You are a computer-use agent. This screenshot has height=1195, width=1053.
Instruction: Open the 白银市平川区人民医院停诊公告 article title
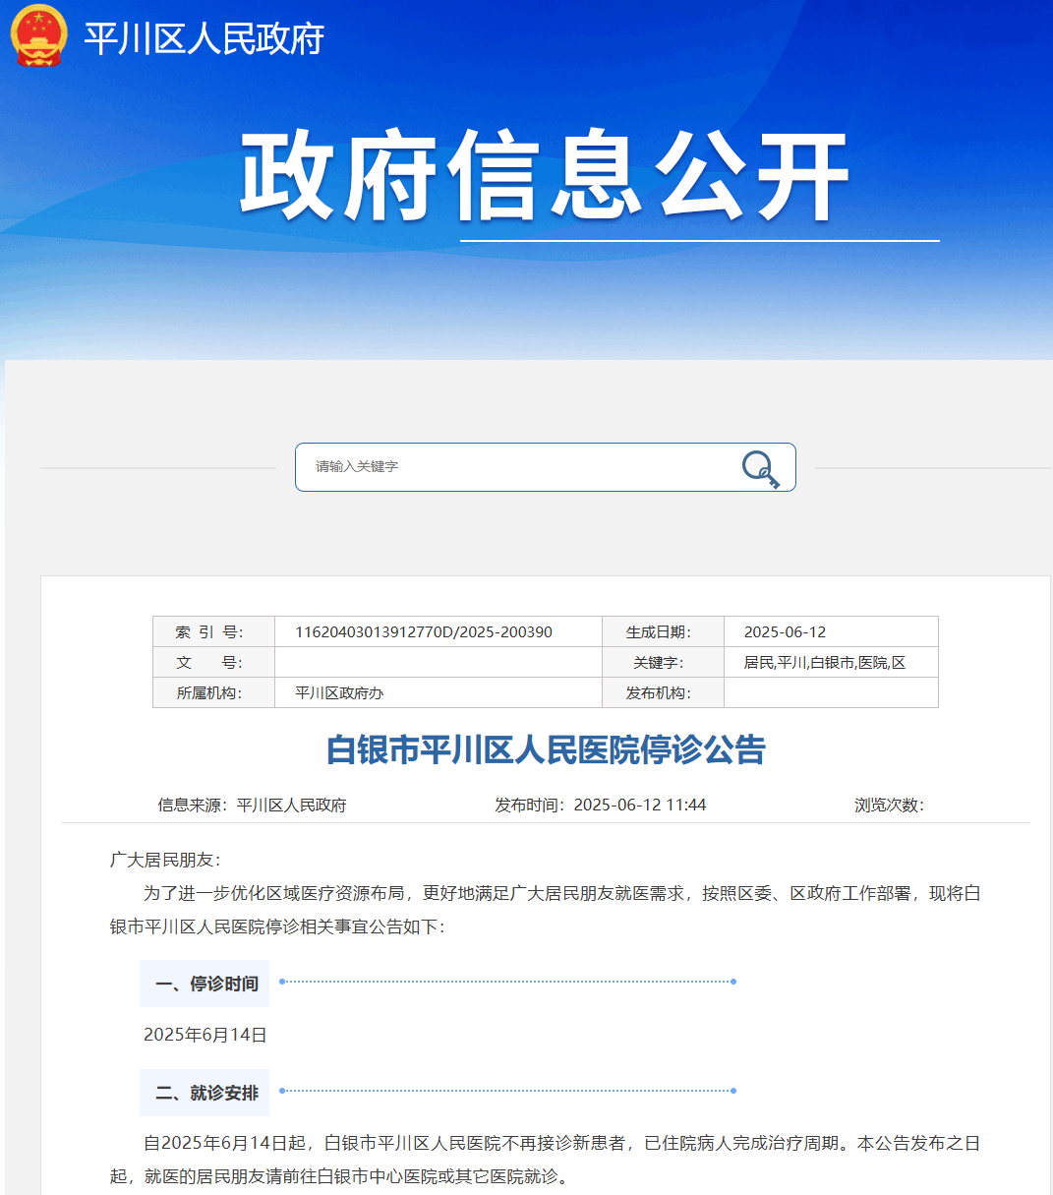coord(547,748)
